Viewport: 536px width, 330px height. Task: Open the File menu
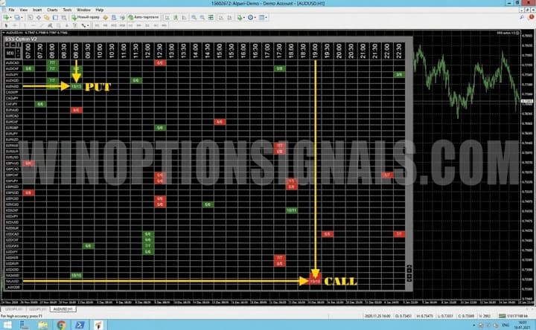[x=11, y=10]
